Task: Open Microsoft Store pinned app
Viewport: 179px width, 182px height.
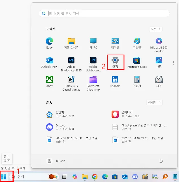Action: [137, 62]
